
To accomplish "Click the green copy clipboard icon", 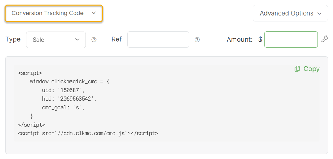I will [297, 69].
